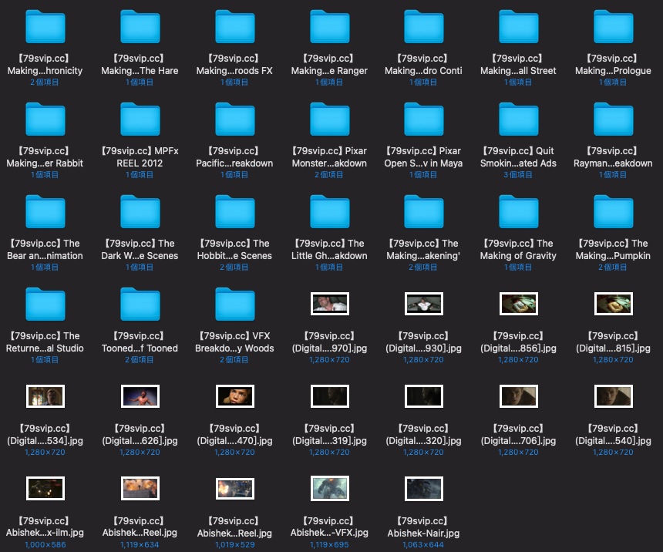Select the Rayman...eakdown folder icon
The height and width of the screenshot is (552, 663).
pos(613,119)
